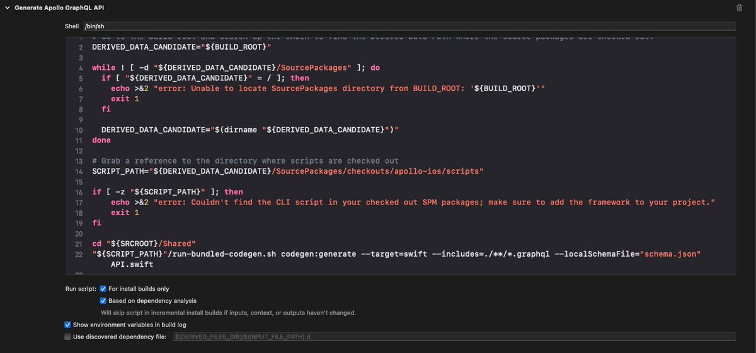Click the SCRIPT_PATH= assignment line
756x353 pixels.
click(287, 171)
